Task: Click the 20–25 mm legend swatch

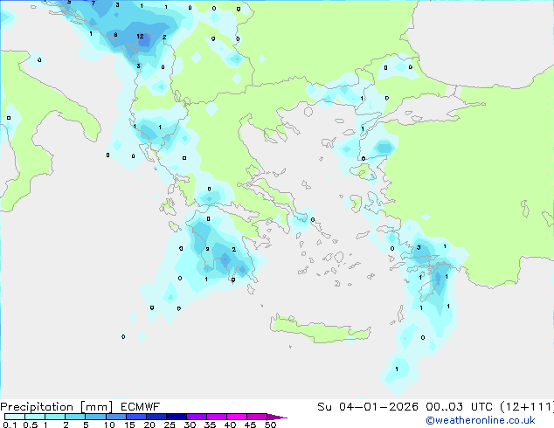Action: tap(156, 417)
